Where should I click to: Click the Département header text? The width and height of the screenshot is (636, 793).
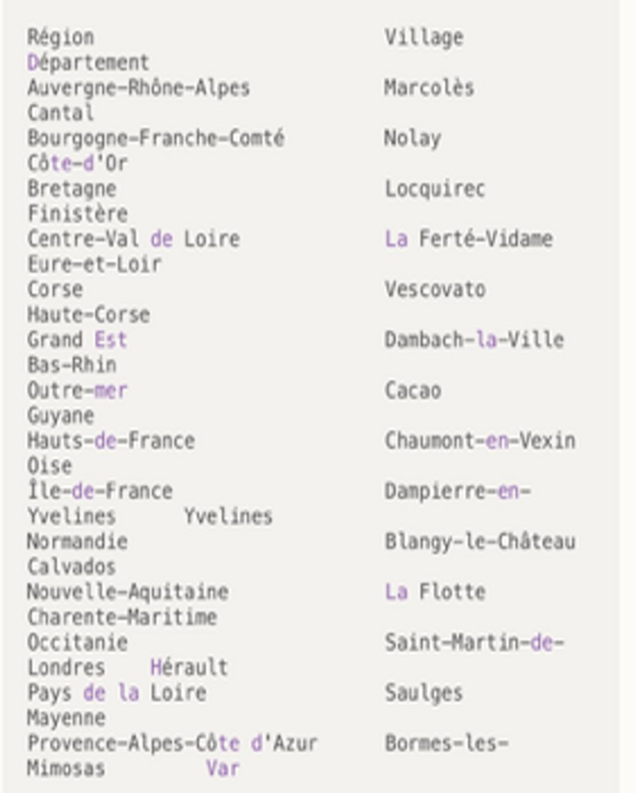coord(87,62)
